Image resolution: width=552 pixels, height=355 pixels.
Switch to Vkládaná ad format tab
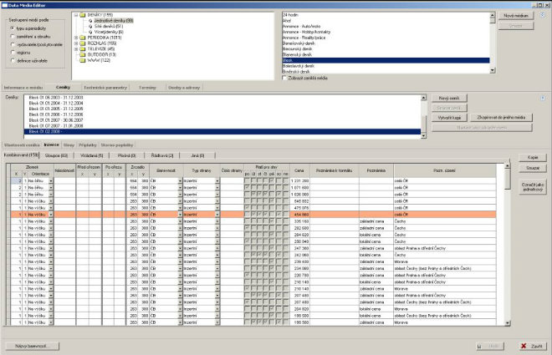pos(91,155)
